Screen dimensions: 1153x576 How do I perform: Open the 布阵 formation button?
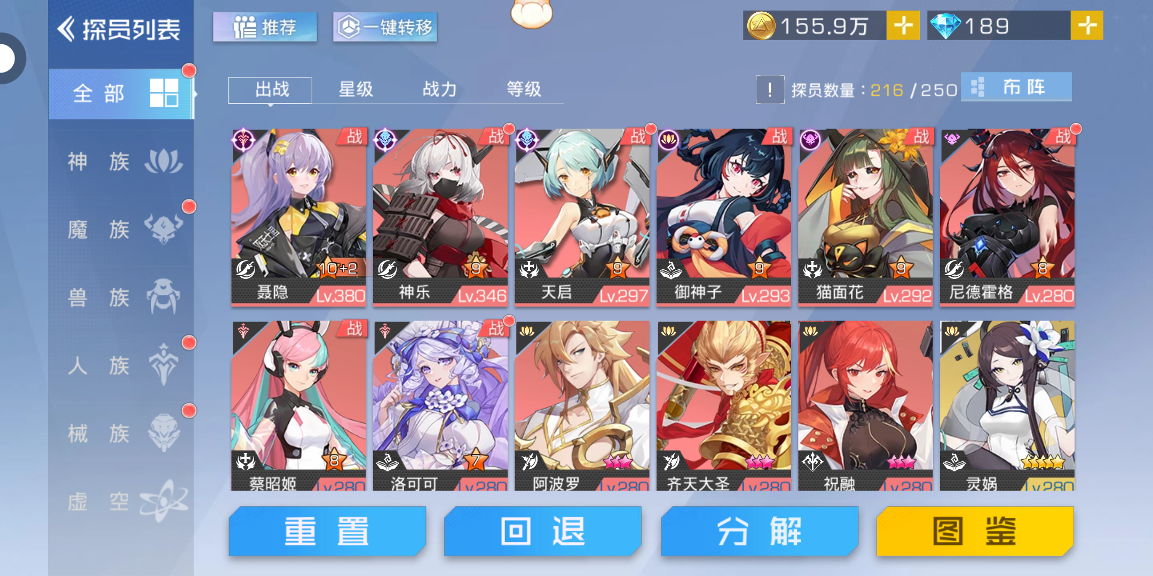(x=1016, y=87)
